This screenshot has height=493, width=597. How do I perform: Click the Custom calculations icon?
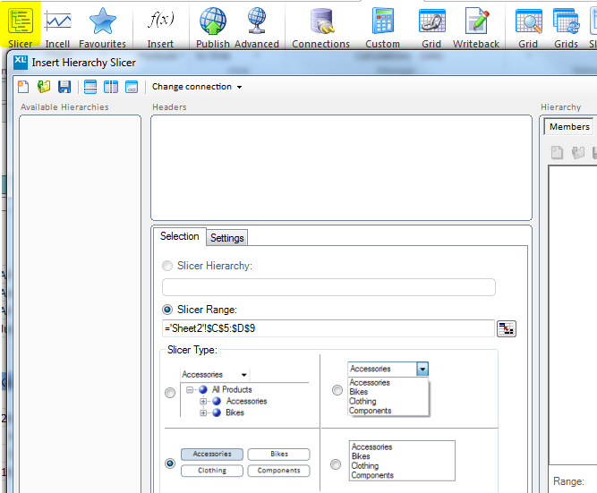coord(383,21)
